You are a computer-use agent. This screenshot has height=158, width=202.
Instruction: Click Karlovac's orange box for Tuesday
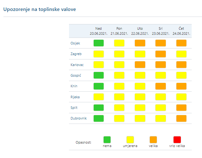click(x=140, y=65)
